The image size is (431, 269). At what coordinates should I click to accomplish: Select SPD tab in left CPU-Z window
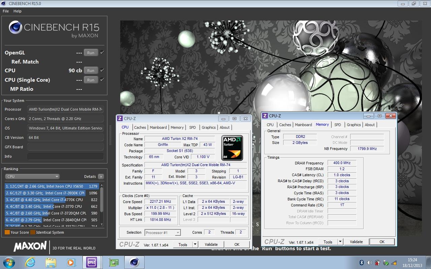coord(193,127)
